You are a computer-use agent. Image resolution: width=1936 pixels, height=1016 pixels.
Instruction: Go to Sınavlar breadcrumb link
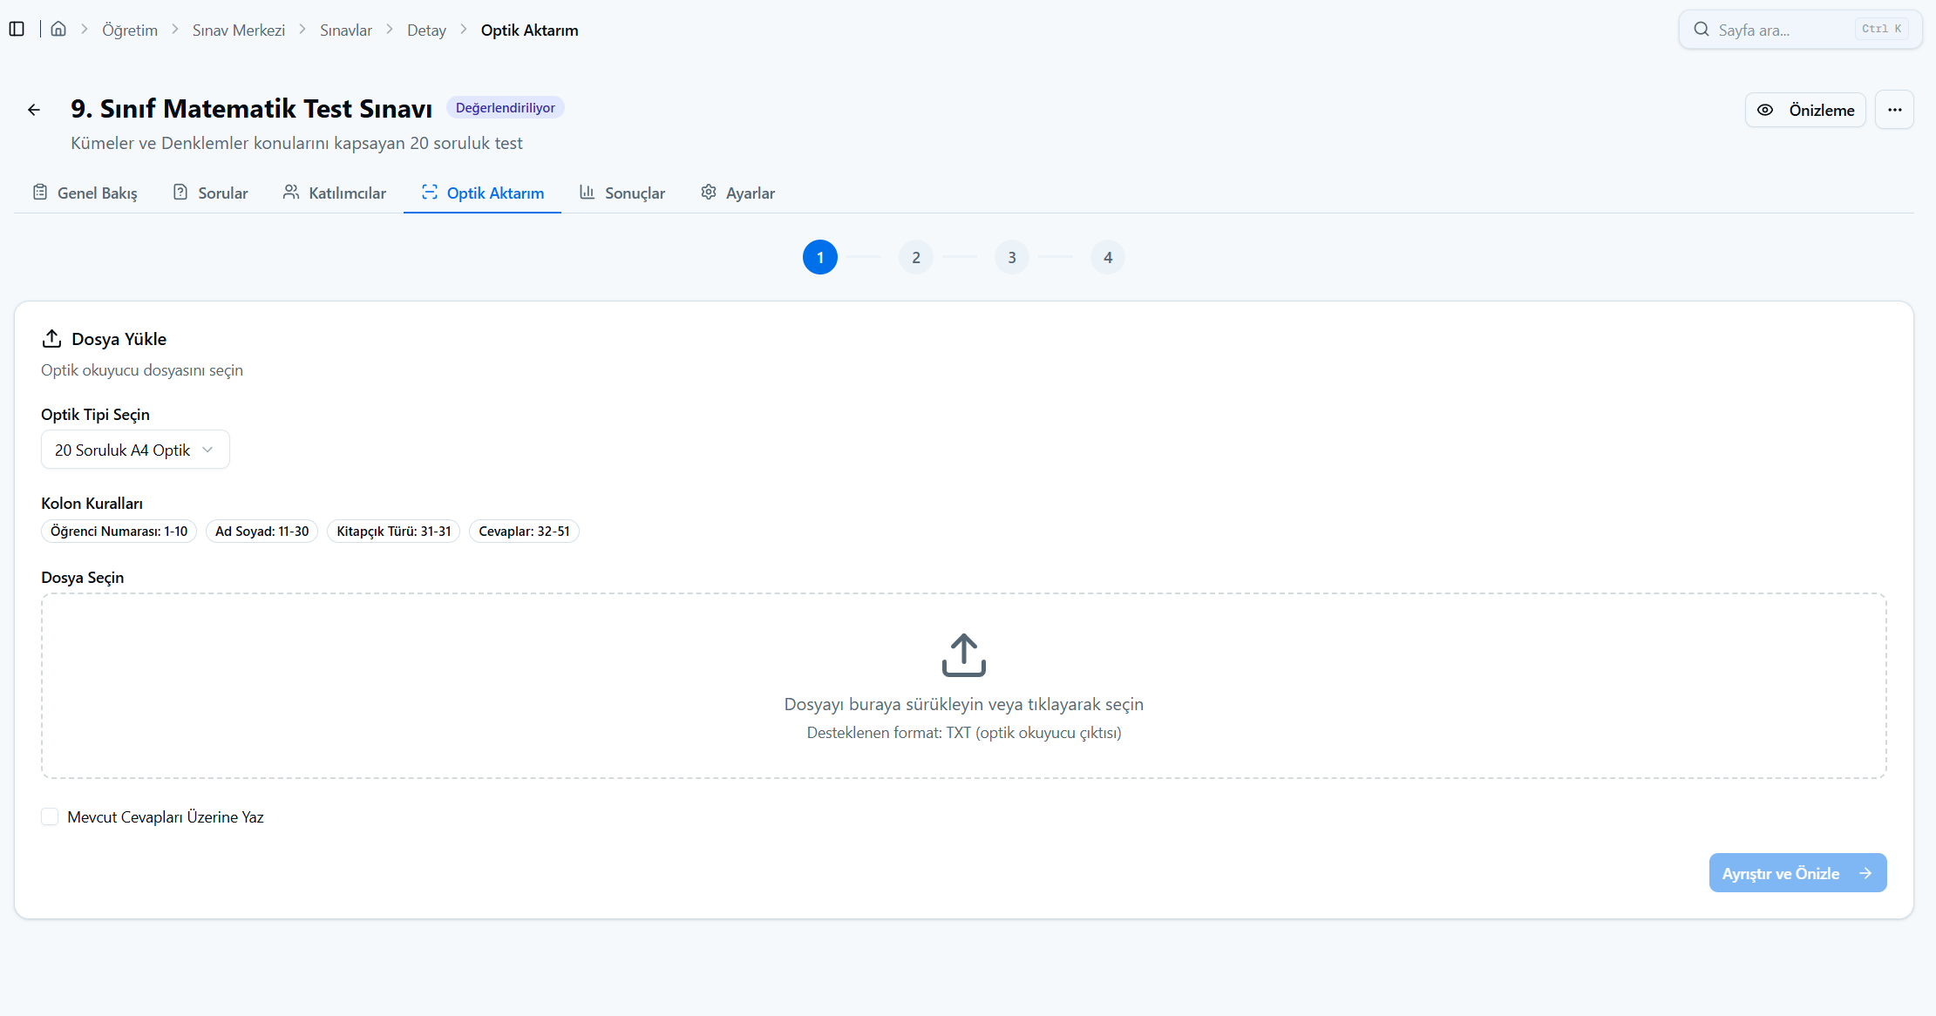(x=346, y=30)
